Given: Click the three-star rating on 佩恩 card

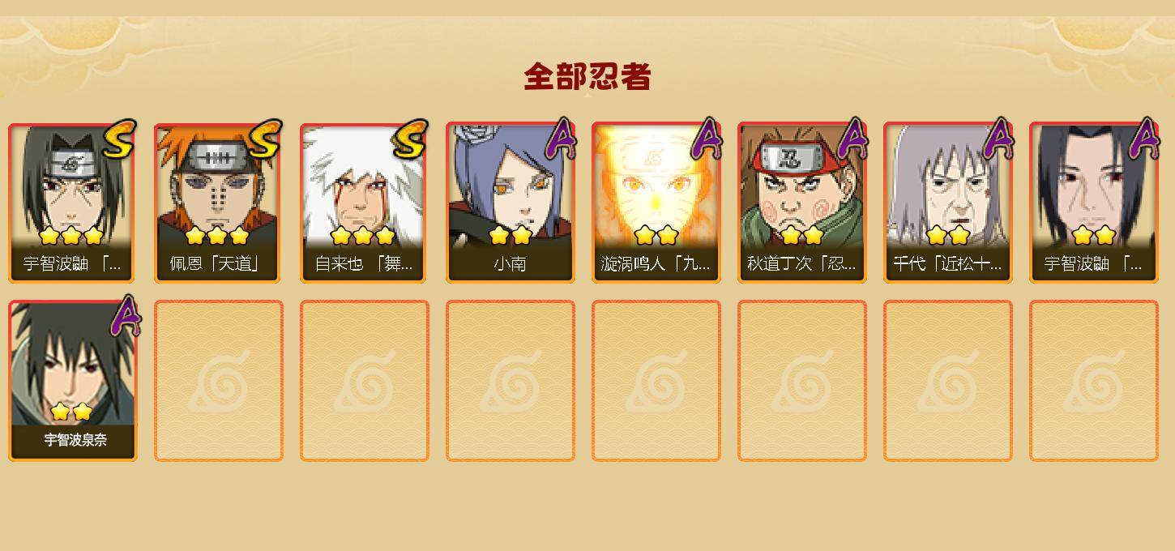Looking at the screenshot, I should point(216,236).
